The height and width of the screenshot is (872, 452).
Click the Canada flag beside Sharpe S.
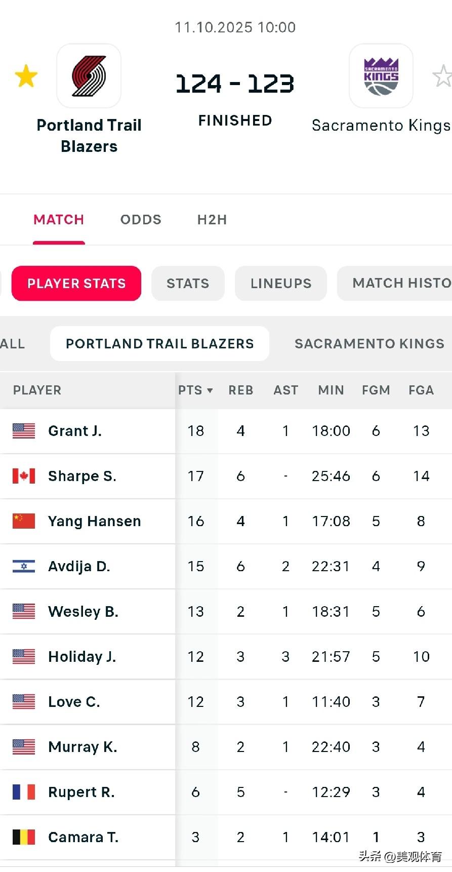[x=24, y=476]
